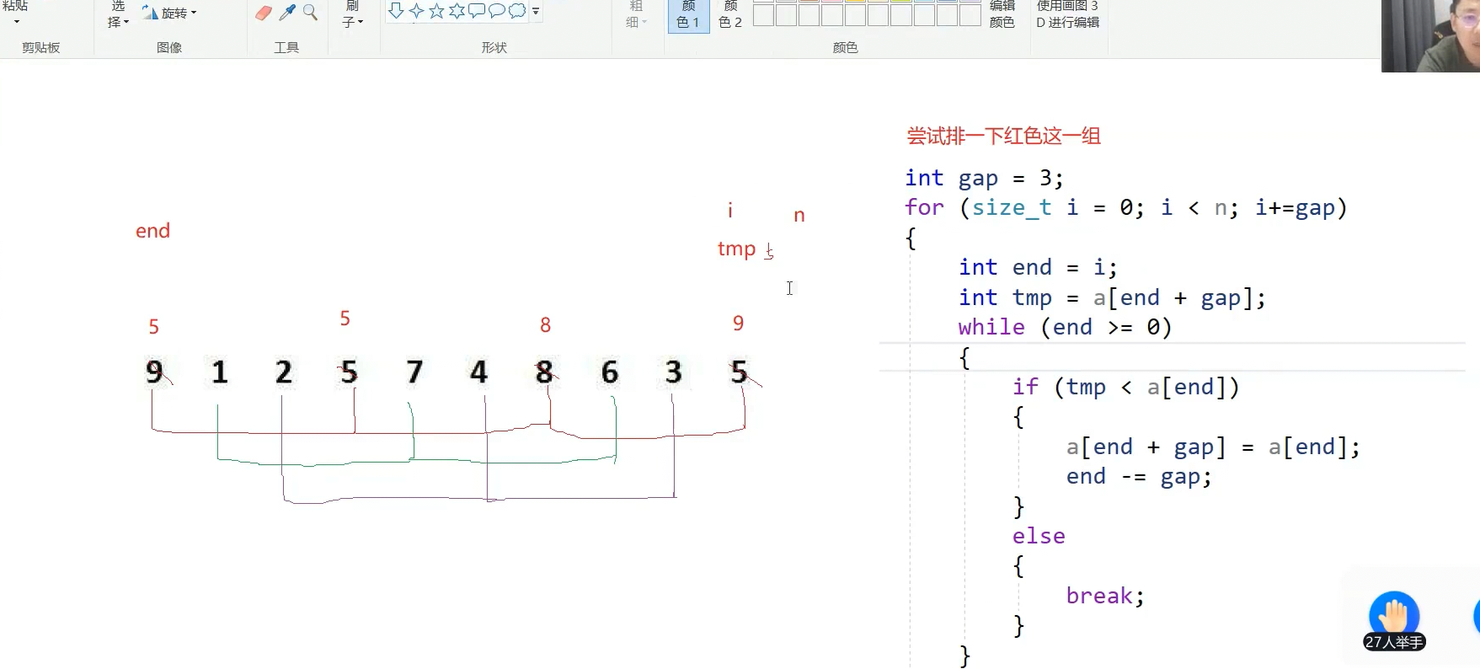Click the red 'tmp' label on canvas
The width and height of the screenshot is (1480, 669).
click(736, 249)
